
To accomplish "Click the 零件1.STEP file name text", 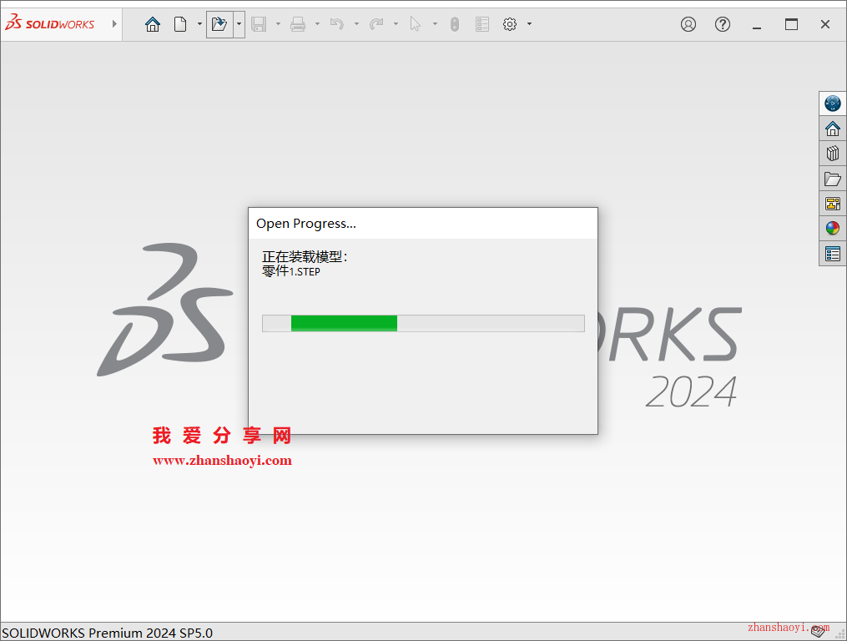I will click(291, 271).
